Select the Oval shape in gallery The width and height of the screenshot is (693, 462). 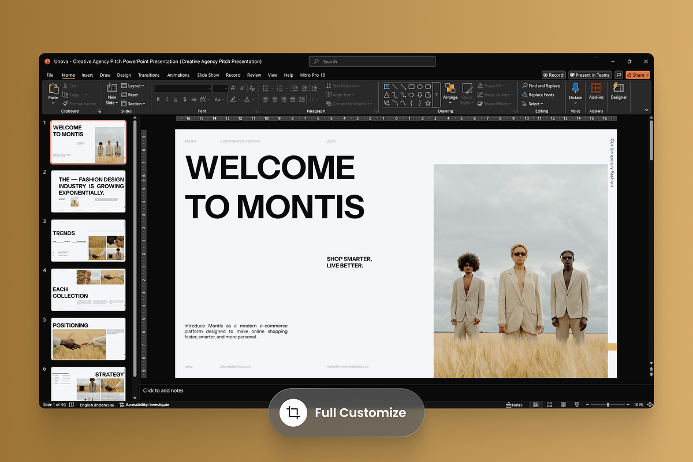click(420, 86)
